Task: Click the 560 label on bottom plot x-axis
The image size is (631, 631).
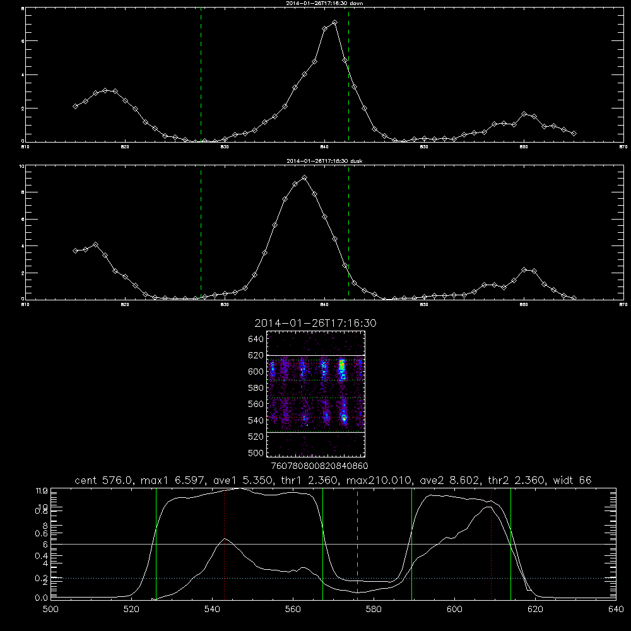Action: [x=293, y=610]
